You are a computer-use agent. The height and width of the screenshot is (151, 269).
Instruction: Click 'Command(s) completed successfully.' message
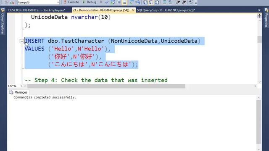pyautogui.click(x=45, y=97)
